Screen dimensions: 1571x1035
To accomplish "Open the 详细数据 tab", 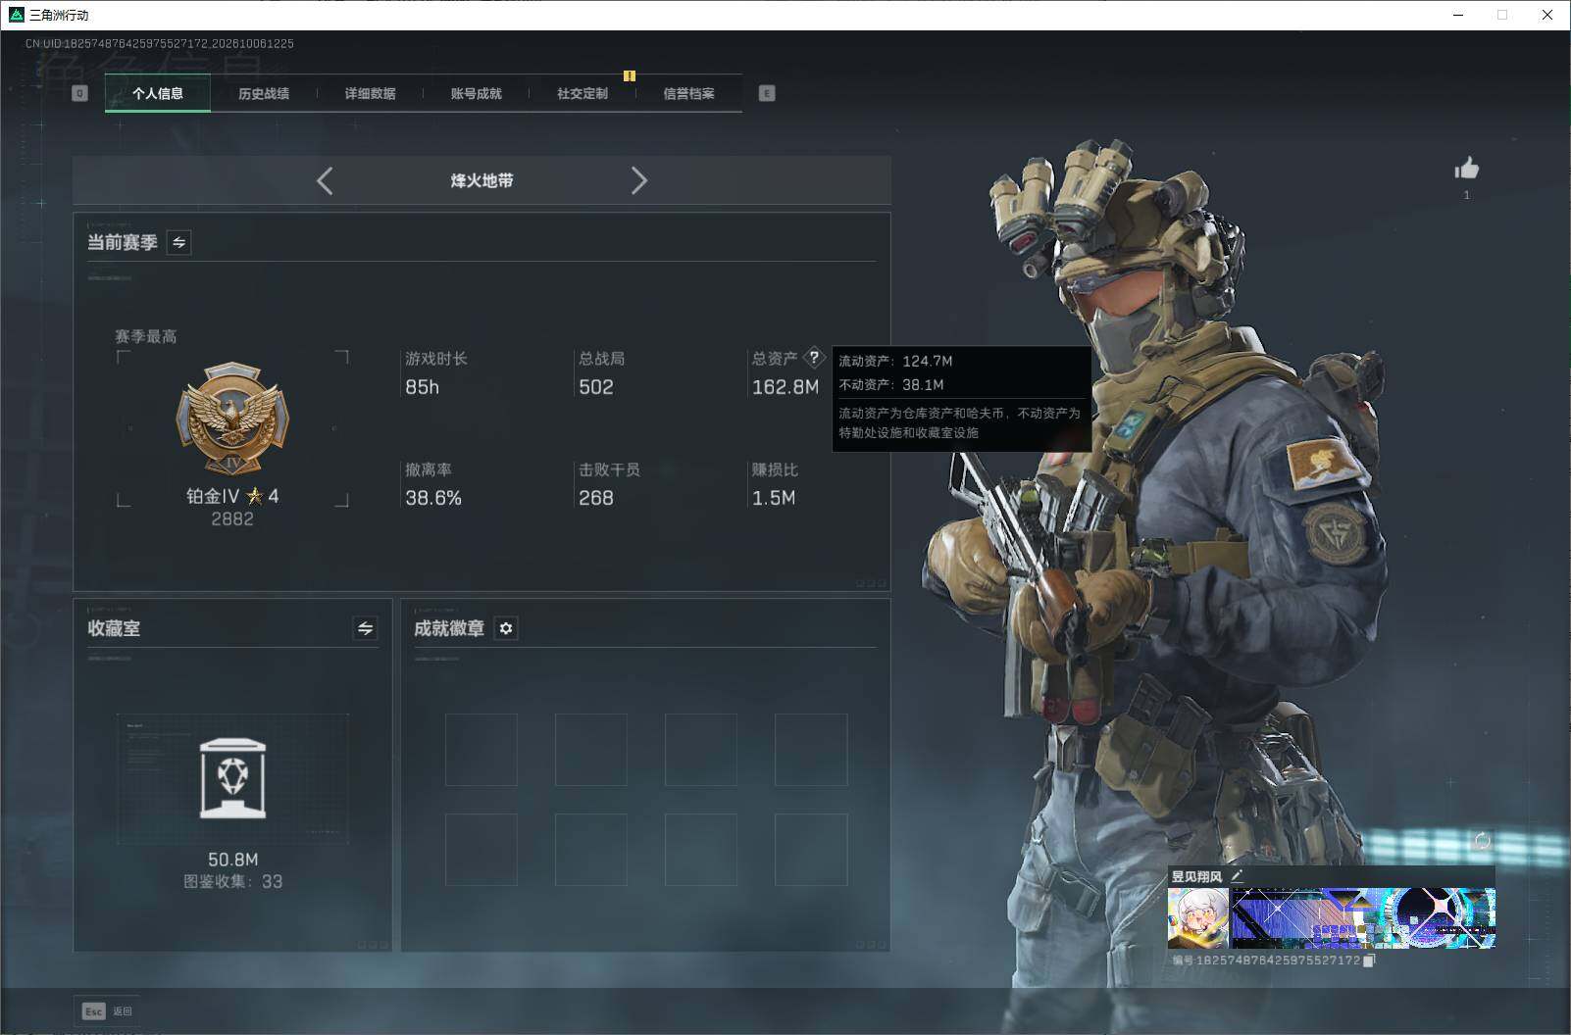I will point(370,93).
